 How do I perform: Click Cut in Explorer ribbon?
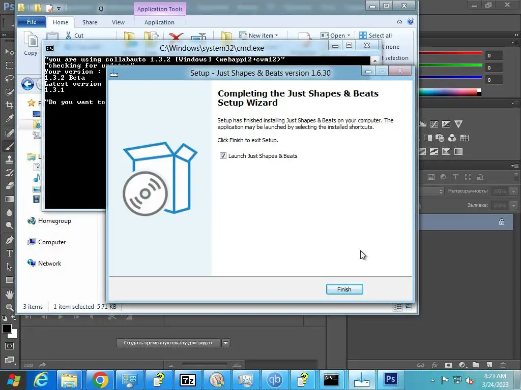click(x=75, y=36)
